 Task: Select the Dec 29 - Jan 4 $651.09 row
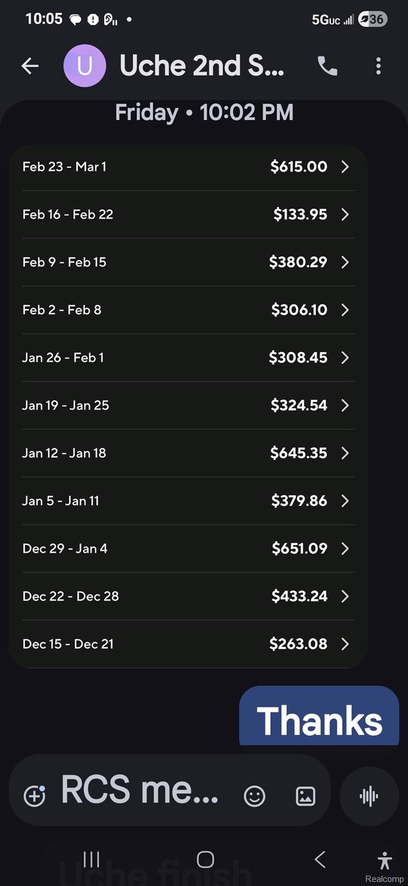pyautogui.click(x=188, y=549)
